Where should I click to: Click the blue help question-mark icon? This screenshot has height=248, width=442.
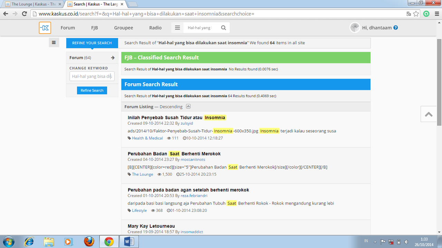[x=396, y=28]
